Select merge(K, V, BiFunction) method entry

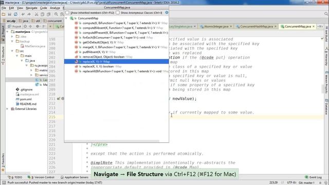click(117, 47)
